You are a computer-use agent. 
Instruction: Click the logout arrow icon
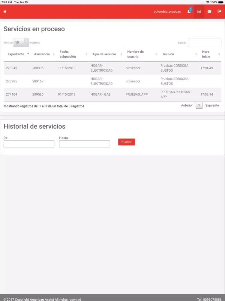220,11
